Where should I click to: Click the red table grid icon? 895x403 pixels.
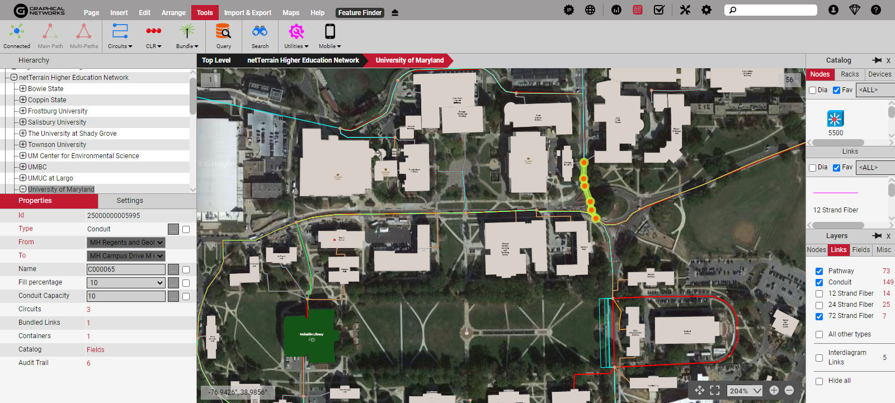coord(638,10)
